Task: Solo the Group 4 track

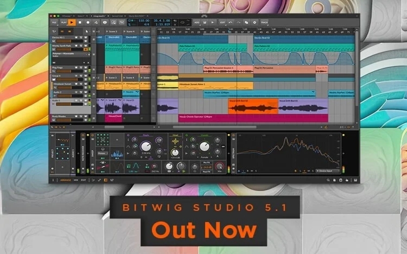Action: pyautogui.click(x=81, y=76)
